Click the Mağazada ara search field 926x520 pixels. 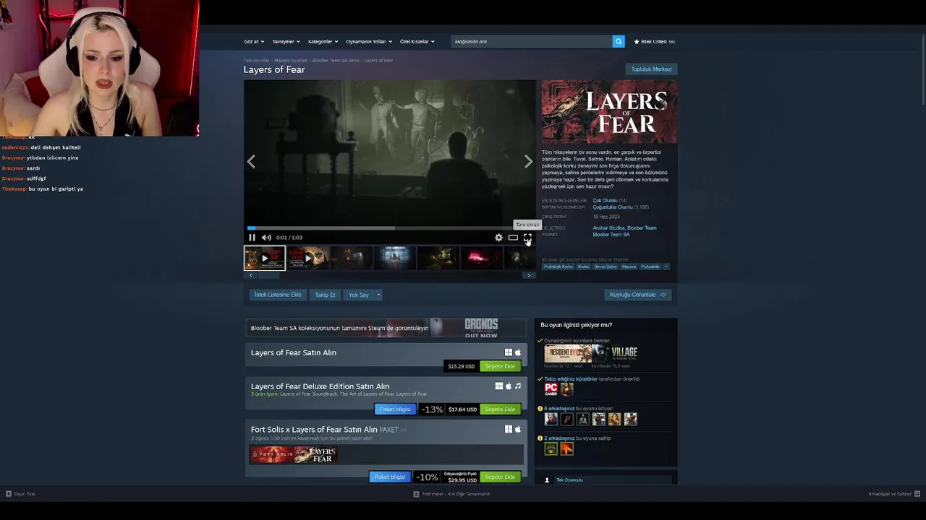pyautogui.click(x=531, y=41)
